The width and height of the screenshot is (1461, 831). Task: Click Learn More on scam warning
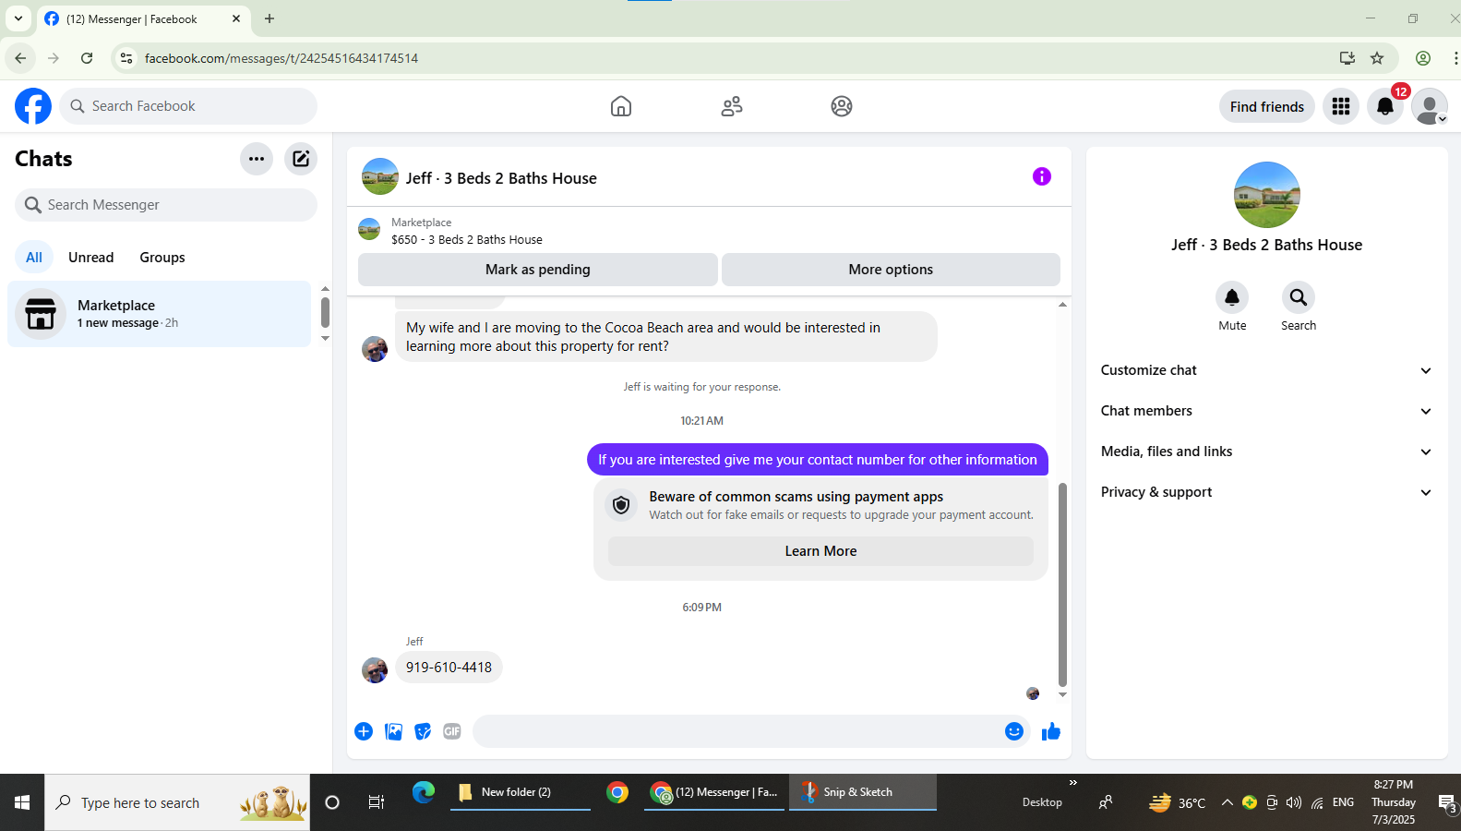tap(820, 551)
